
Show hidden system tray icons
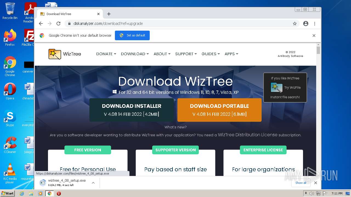(306, 193)
